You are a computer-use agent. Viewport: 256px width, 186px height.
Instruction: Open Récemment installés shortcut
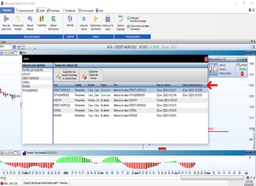[18, 23]
